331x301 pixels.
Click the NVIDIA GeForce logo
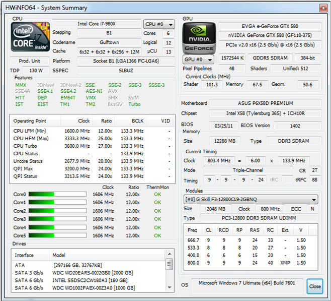pyautogui.click(x=199, y=37)
